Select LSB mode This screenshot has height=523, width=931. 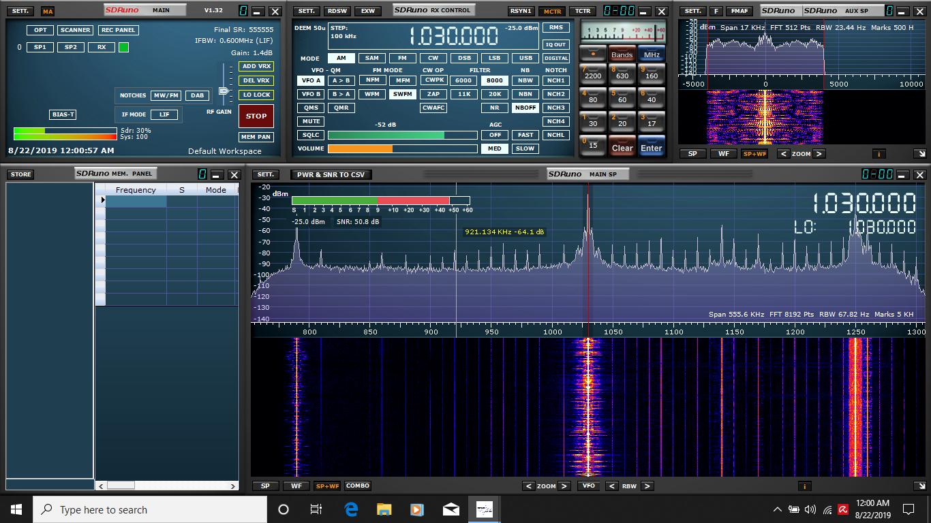coord(495,59)
